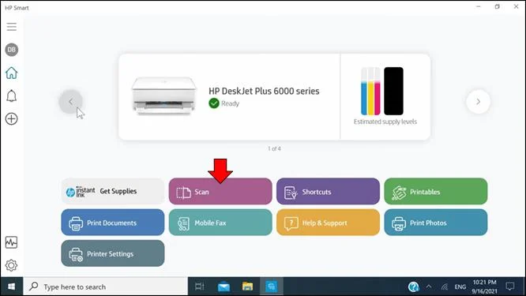Open the HP DeskJet Plus printer image
Viewport: 526px width, 296px height.
[x=163, y=96]
